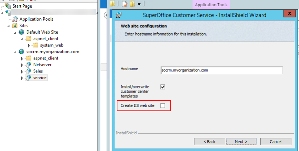Open the Start Page node
Viewport: 299px width, 151px height.
[x=22, y=6]
